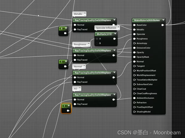Expand the arrow on the unselected constant 1 node

66,61
